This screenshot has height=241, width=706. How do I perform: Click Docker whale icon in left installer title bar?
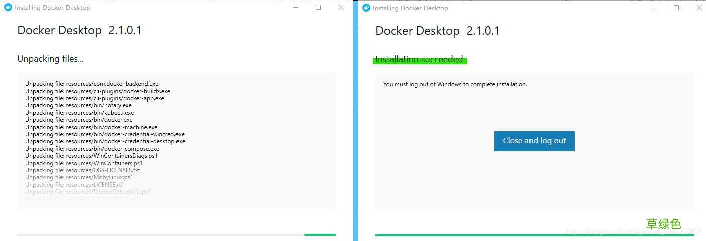coord(8,8)
